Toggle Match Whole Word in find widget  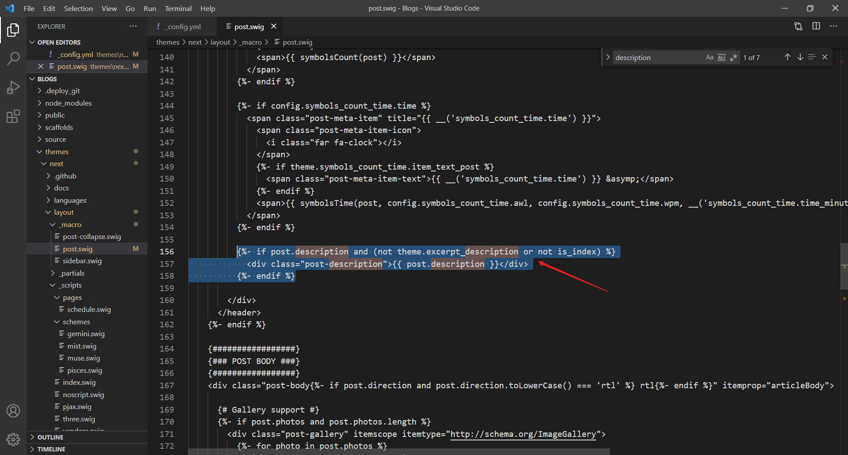[x=722, y=57]
